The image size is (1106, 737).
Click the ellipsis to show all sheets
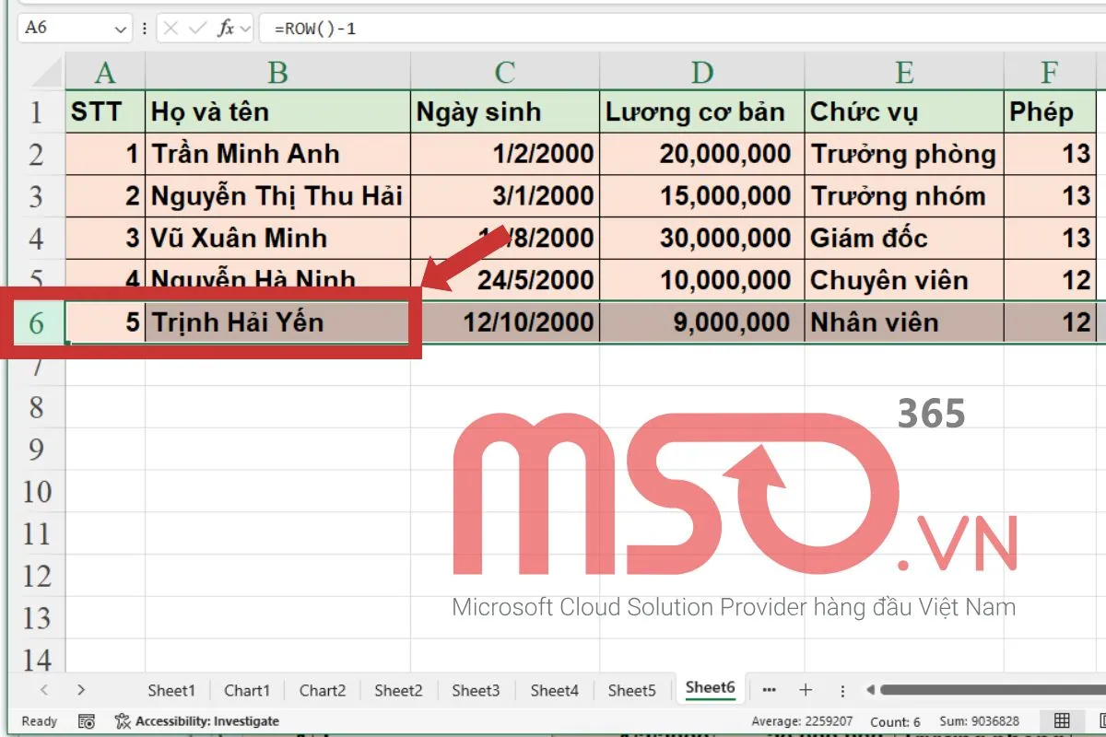pyautogui.click(x=770, y=689)
